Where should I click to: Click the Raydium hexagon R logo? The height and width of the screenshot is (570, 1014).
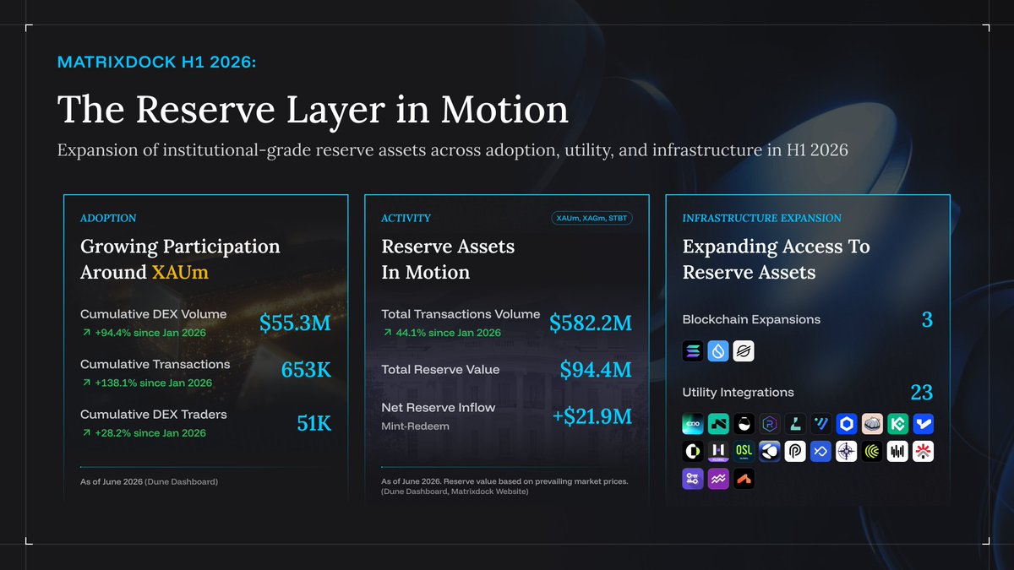(770, 424)
